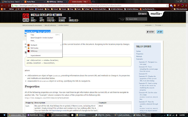Viewport: 188px width, 117px height.
Task: Click the HISTORY button
Action: coord(150,32)
